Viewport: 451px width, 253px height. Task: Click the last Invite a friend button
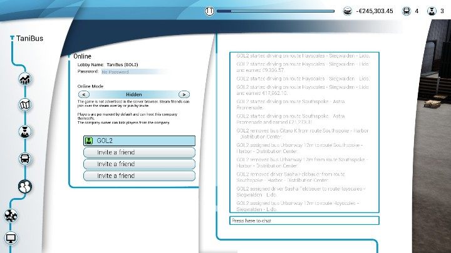click(139, 176)
